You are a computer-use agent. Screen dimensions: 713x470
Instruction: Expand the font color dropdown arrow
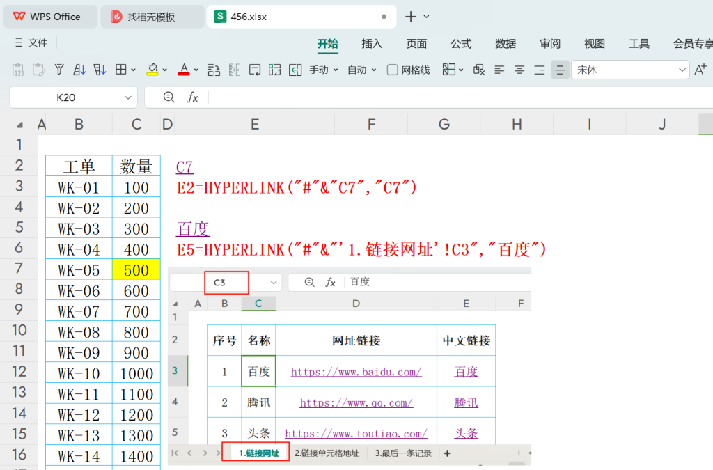click(x=196, y=70)
